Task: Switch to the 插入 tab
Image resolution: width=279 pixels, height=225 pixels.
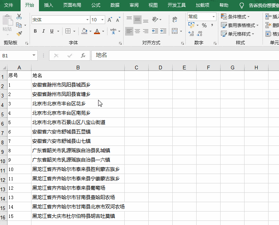Action: pos(48,5)
